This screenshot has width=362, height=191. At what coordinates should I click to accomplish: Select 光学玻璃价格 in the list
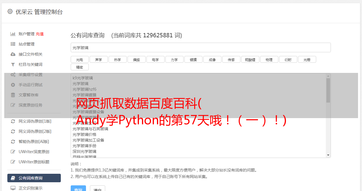199,134
